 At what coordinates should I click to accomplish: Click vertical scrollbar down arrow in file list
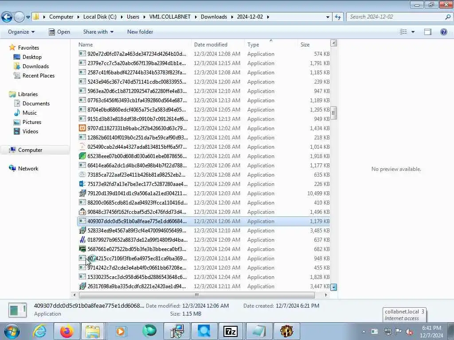coord(333,287)
